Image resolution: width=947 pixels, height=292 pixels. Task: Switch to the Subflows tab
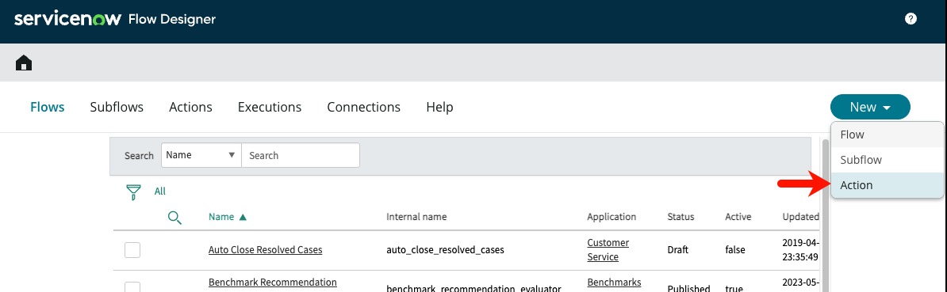tap(117, 107)
